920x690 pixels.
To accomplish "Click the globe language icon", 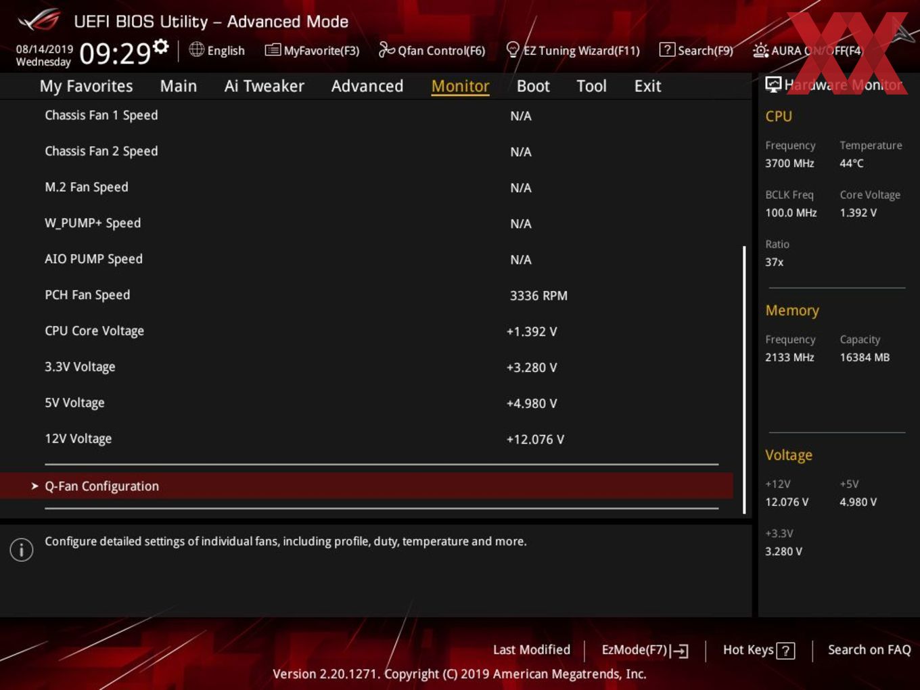I will [196, 49].
